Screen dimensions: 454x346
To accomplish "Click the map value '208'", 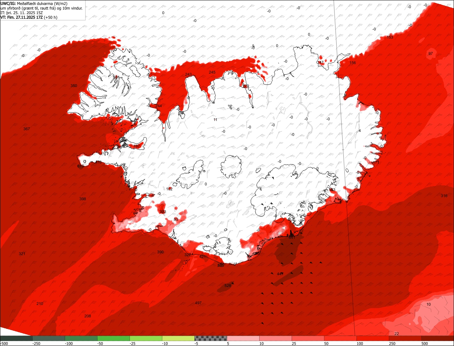I will 88,316.
